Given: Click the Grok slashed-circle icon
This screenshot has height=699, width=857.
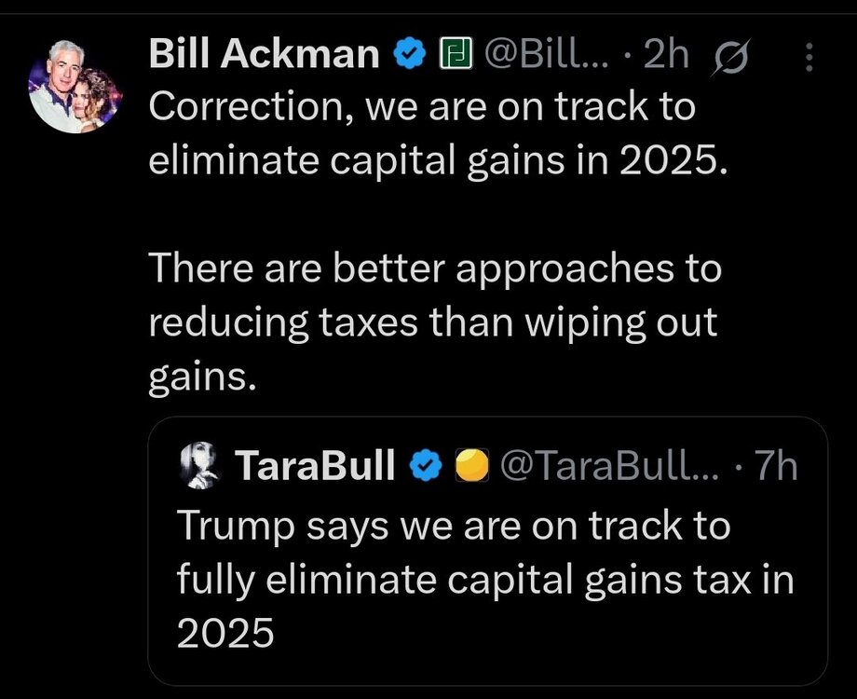Looking at the screenshot, I should point(723,59).
